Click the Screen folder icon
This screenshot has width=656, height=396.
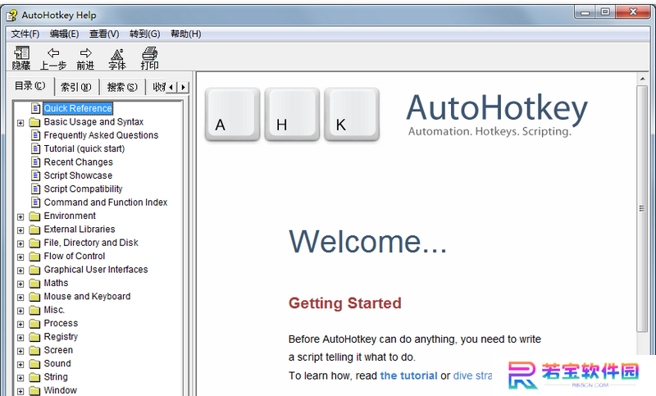34,350
